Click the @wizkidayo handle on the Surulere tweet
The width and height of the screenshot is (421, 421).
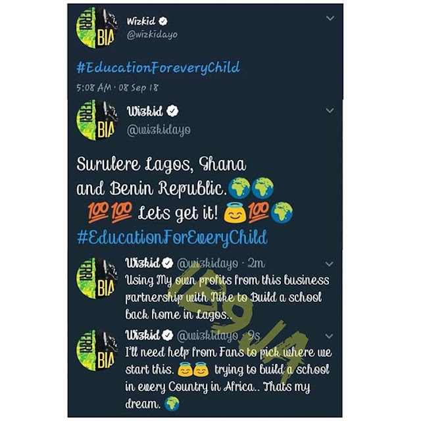coord(159,130)
